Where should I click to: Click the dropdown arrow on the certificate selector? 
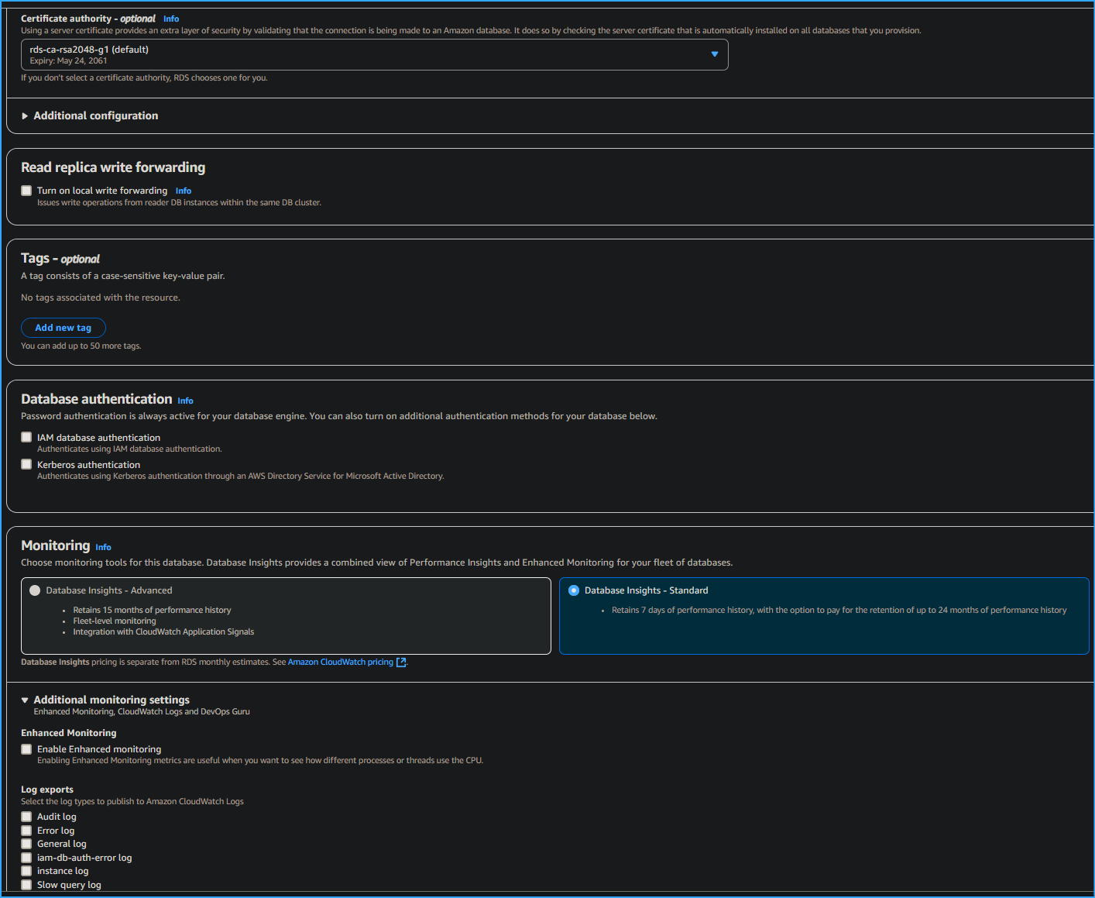(x=713, y=54)
